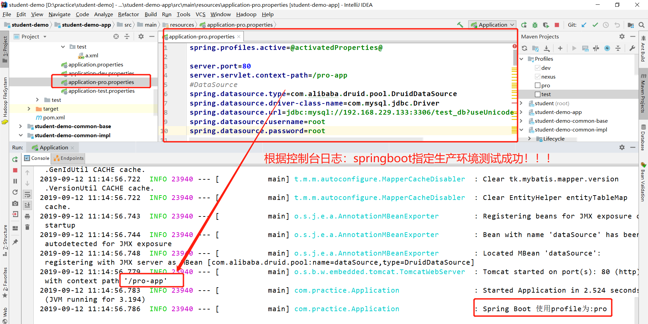Viewport: 648px width, 324px height.
Task: Rerun Application in the Run panel
Action: pyautogui.click(x=15, y=159)
